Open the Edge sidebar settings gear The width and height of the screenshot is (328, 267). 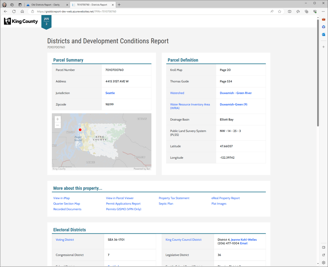324,263
